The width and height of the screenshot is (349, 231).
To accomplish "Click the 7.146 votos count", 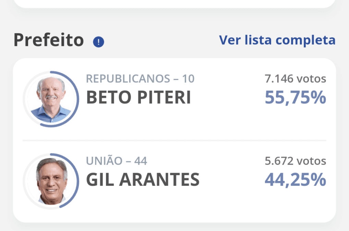I will coord(295,79).
